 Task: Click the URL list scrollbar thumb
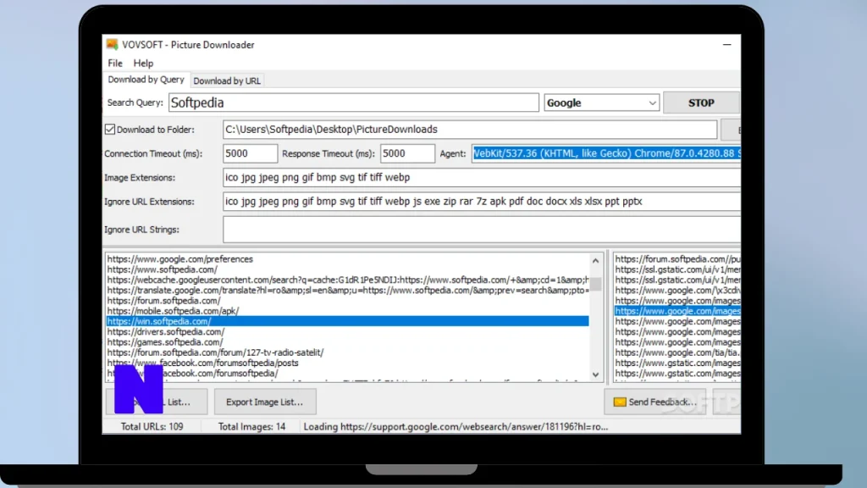595,284
